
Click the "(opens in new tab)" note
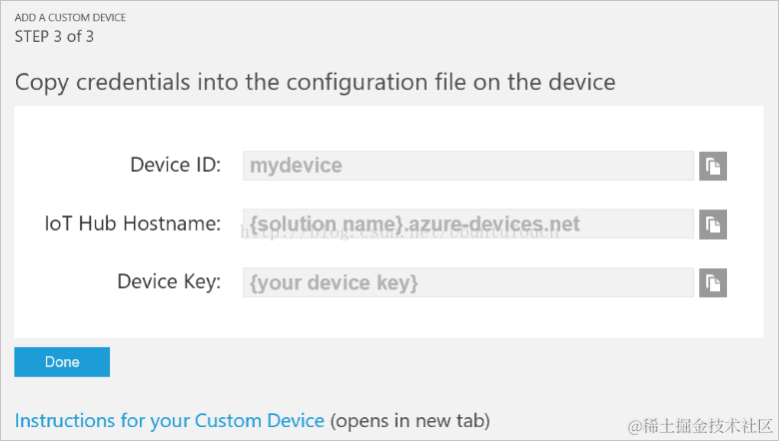(x=410, y=420)
